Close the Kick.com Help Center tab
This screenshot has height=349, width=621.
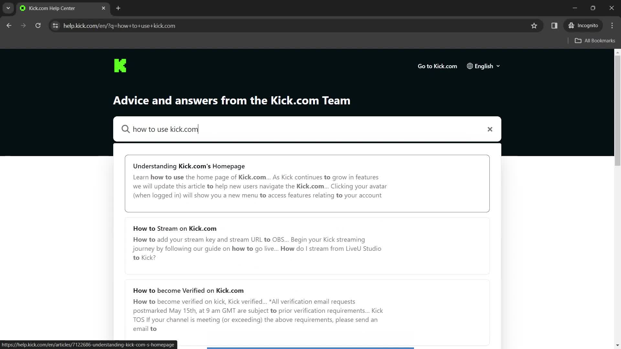(103, 8)
